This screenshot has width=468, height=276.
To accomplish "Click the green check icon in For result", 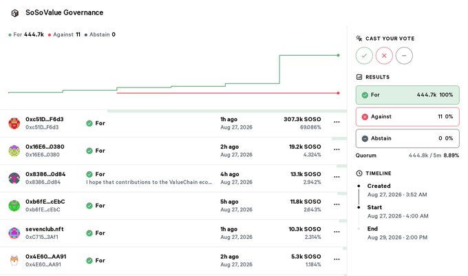I will click(365, 95).
